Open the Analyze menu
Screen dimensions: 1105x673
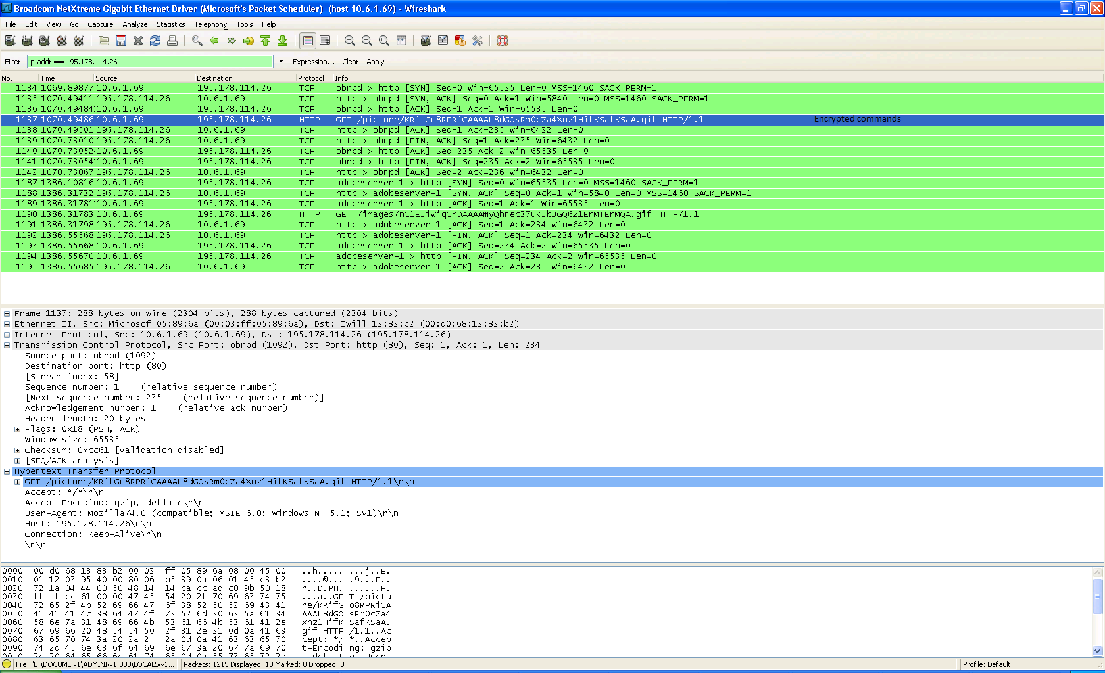click(x=135, y=24)
